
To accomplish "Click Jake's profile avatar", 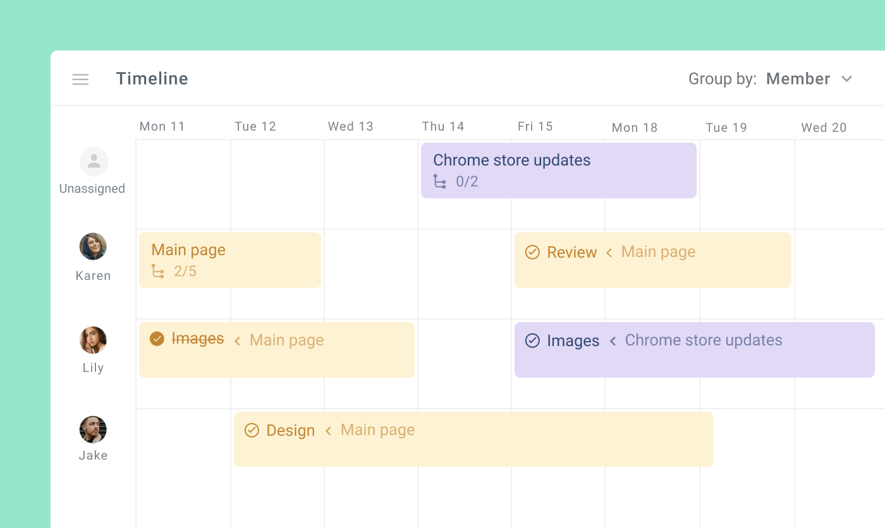I will point(93,429).
